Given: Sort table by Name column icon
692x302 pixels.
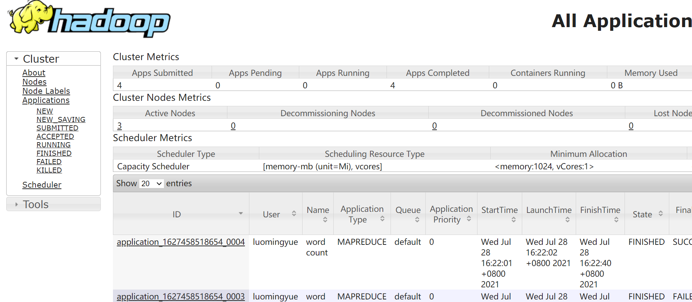Looking at the screenshot, I should click(x=325, y=220).
